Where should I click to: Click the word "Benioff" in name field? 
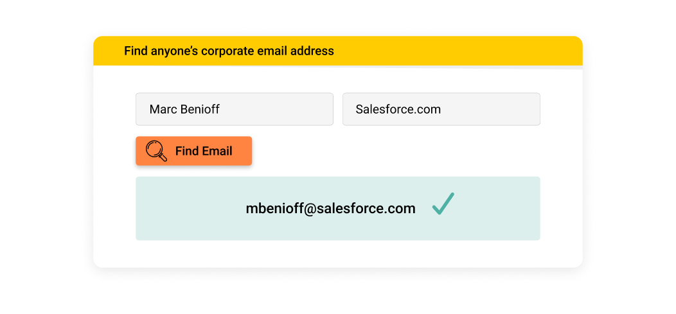(200, 109)
